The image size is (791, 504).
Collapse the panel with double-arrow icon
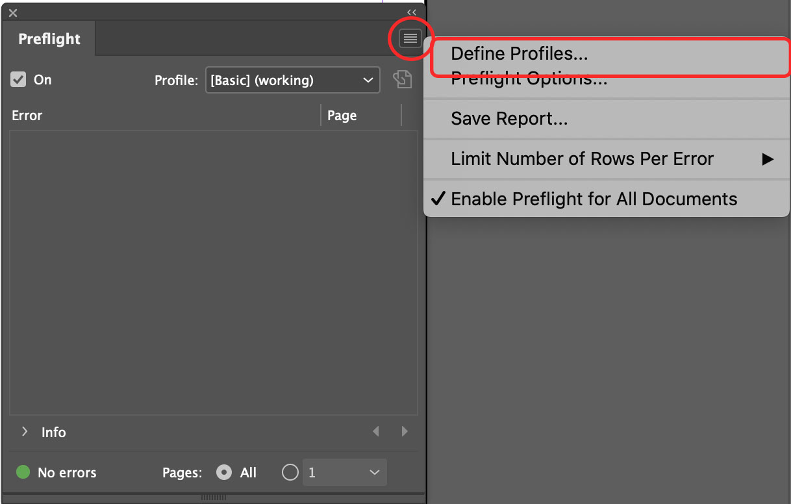[x=411, y=12]
